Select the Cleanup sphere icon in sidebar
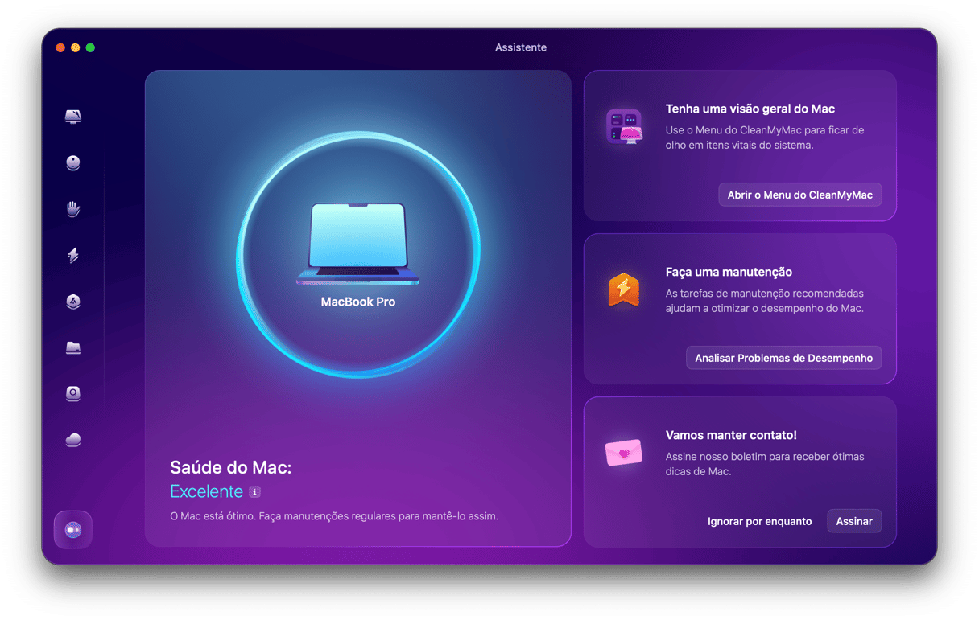This screenshot has height=620, width=979. (x=73, y=163)
